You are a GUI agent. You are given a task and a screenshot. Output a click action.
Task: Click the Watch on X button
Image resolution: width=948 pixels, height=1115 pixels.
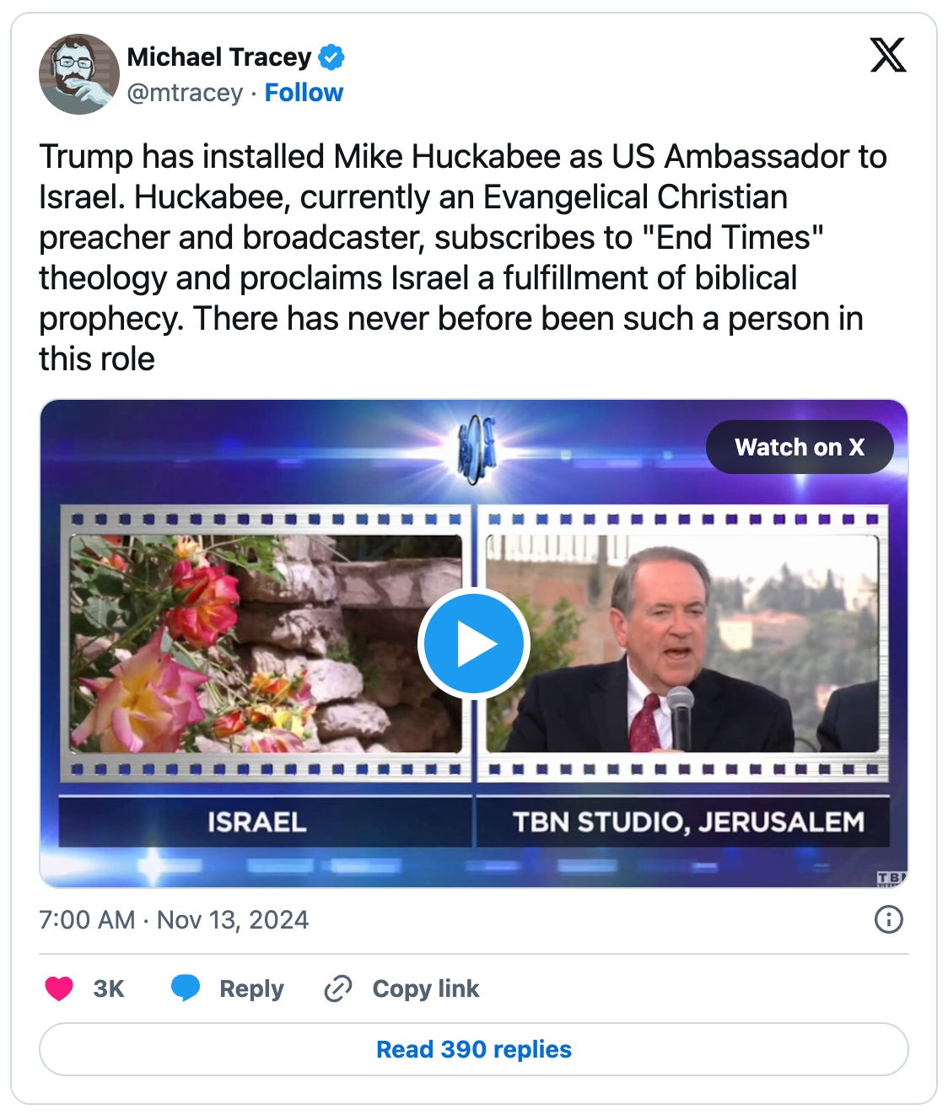[x=800, y=447]
